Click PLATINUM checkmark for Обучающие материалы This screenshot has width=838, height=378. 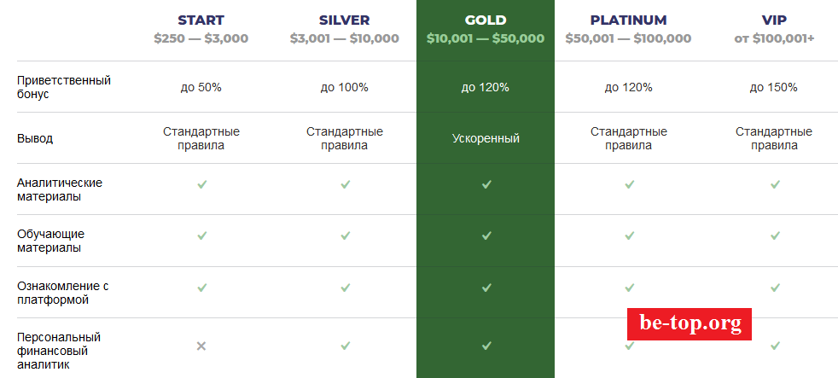pyautogui.click(x=629, y=235)
